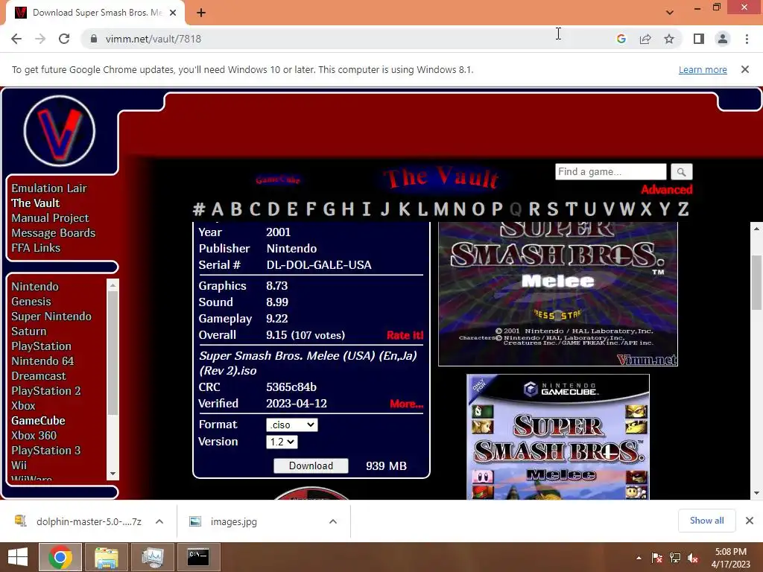Expand the dolphin-master download options chevron
Screen dimensions: 763x572
coord(159,521)
